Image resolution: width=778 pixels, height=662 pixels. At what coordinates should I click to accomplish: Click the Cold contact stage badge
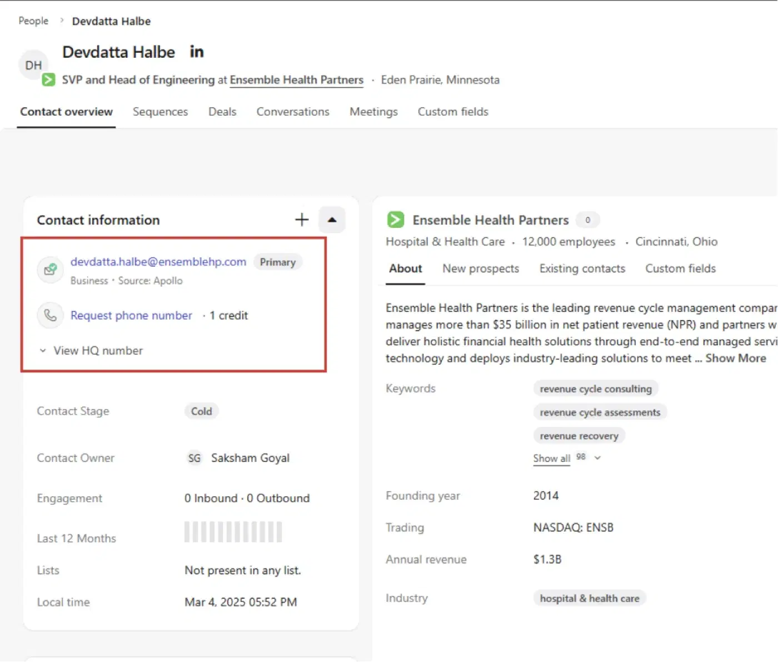[x=201, y=411]
